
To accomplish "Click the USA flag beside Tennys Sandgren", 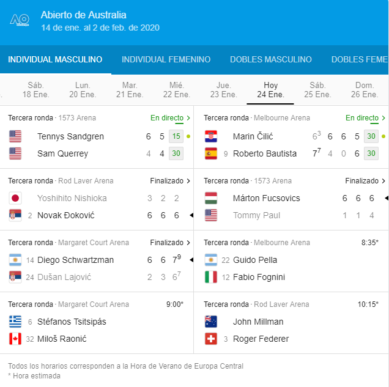I will pyautogui.click(x=15, y=136).
